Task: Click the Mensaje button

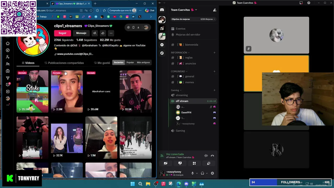Action: click(x=81, y=33)
